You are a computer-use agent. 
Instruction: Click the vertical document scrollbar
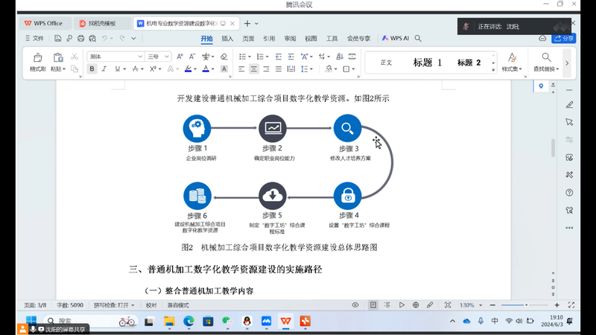(x=553, y=147)
